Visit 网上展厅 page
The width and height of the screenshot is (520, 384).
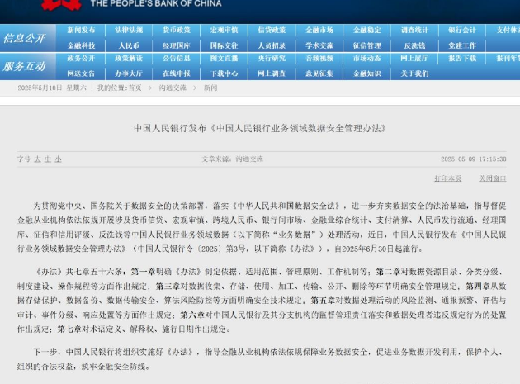pos(415,59)
